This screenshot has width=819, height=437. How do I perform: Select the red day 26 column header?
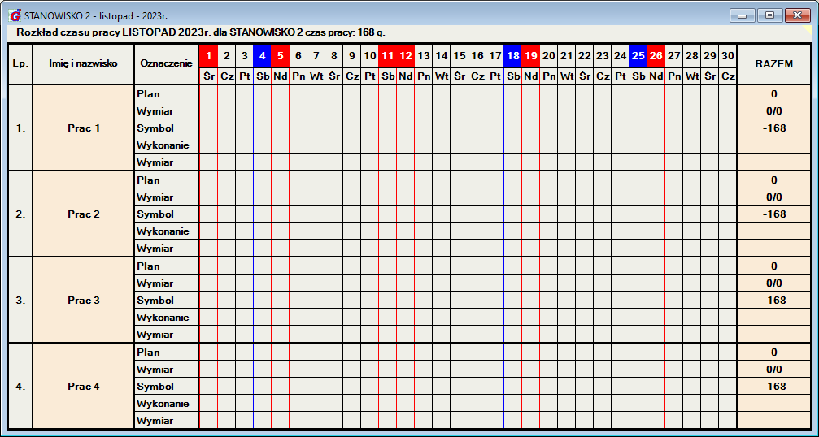click(656, 56)
